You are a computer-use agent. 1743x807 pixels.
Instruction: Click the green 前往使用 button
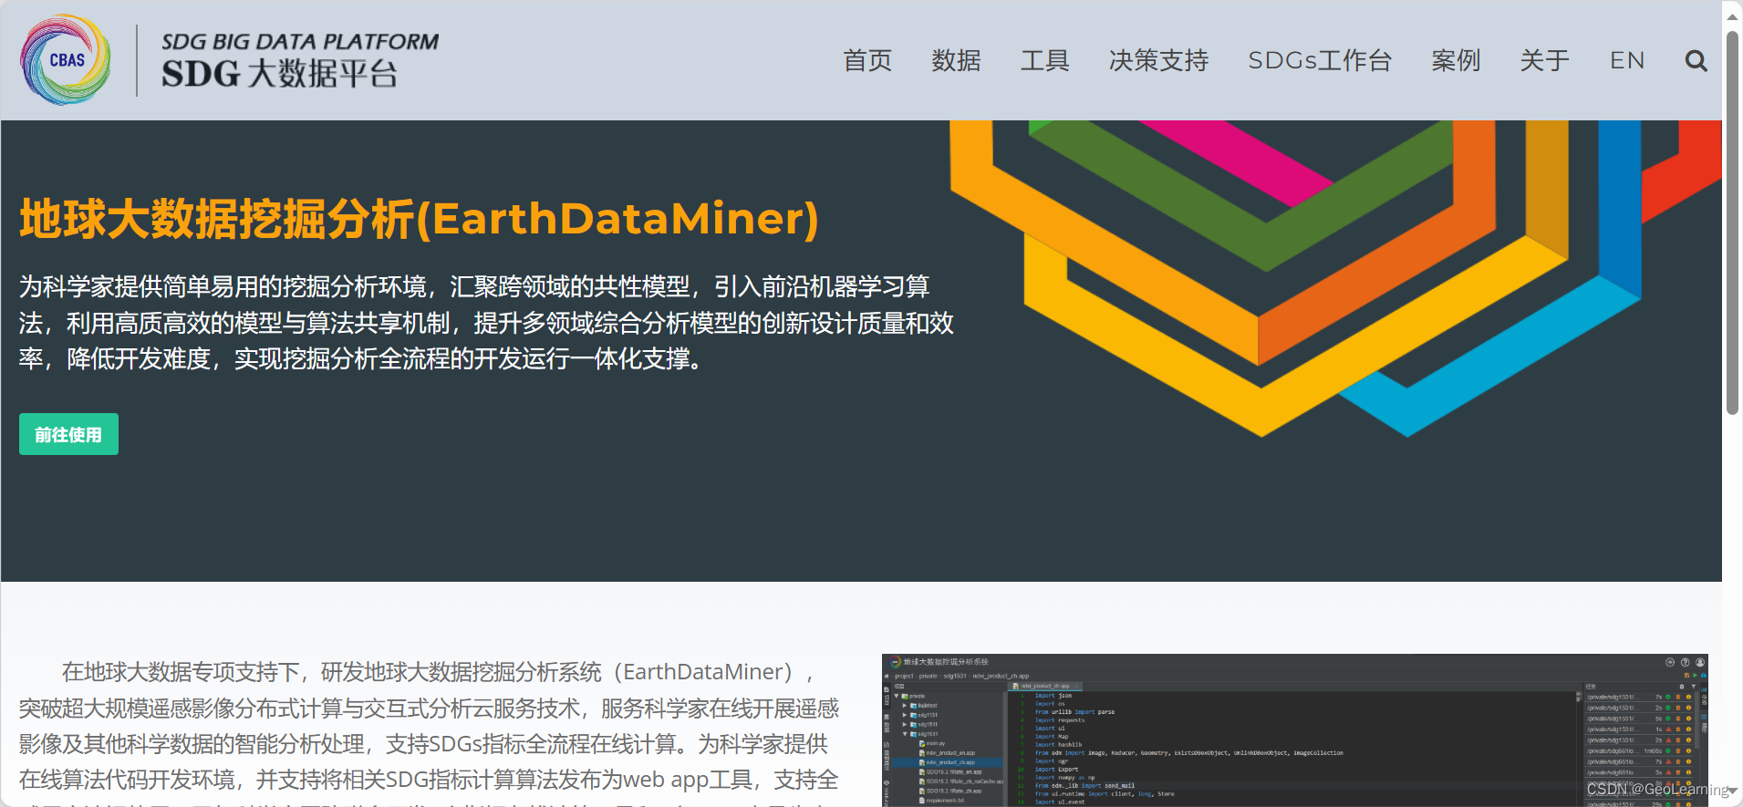(x=68, y=434)
